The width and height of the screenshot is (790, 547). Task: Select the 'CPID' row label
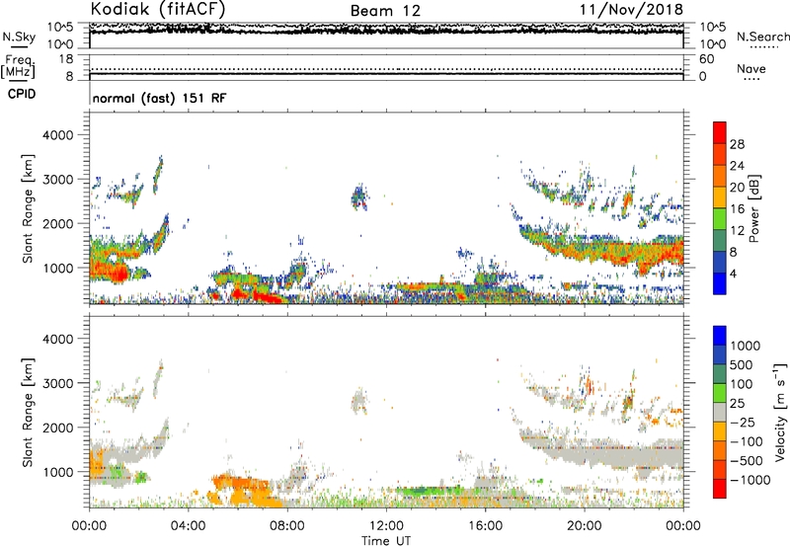pos(22,94)
